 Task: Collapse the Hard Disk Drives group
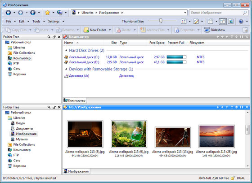point(66,51)
